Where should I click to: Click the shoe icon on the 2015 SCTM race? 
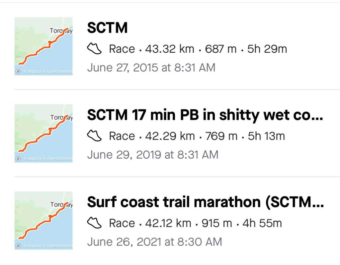[x=94, y=49]
